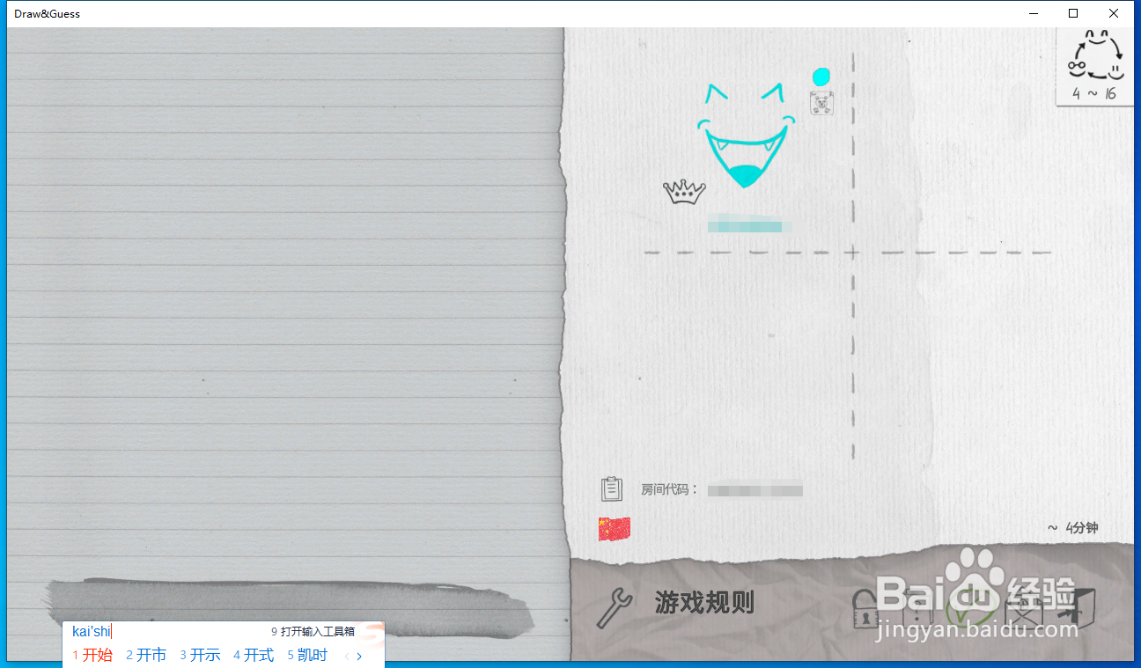Click the cat sticker icon beside the avatar
The height and width of the screenshot is (668, 1141).
[x=821, y=103]
